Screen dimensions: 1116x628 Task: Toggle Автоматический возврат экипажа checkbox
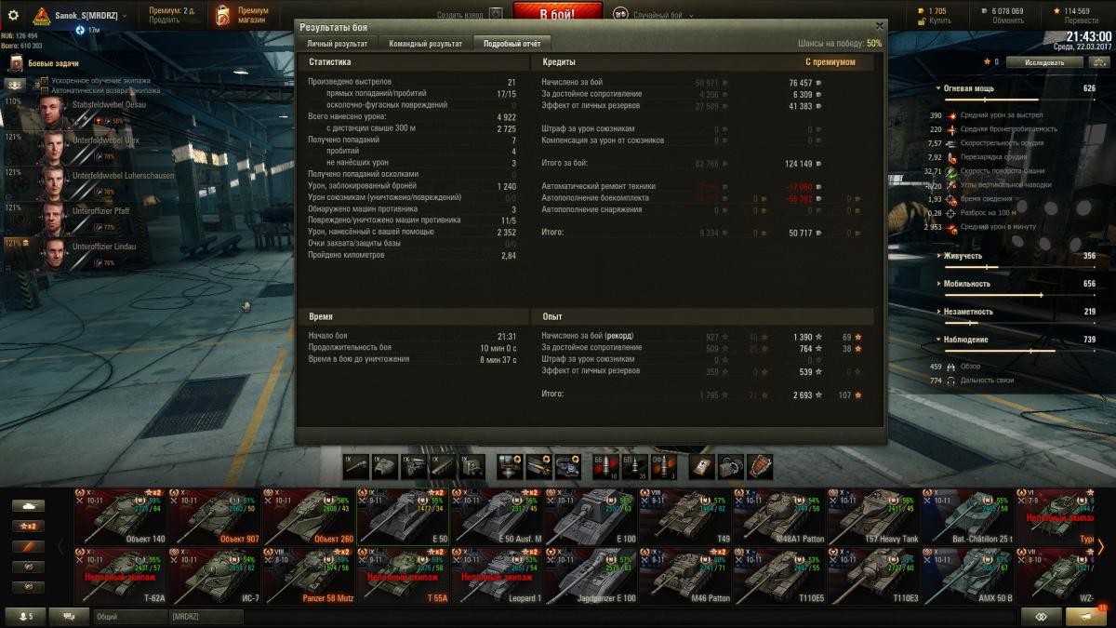pyautogui.click(x=45, y=91)
